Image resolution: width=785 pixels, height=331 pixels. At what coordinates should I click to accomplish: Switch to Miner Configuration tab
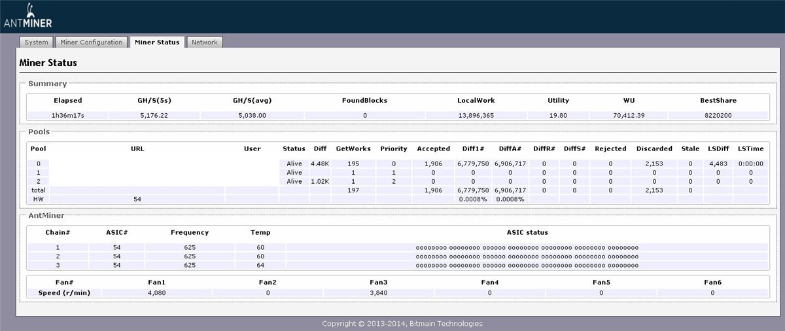point(91,43)
